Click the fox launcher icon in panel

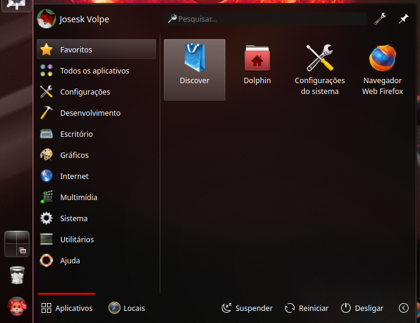pyautogui.click(x=17, y=306)
